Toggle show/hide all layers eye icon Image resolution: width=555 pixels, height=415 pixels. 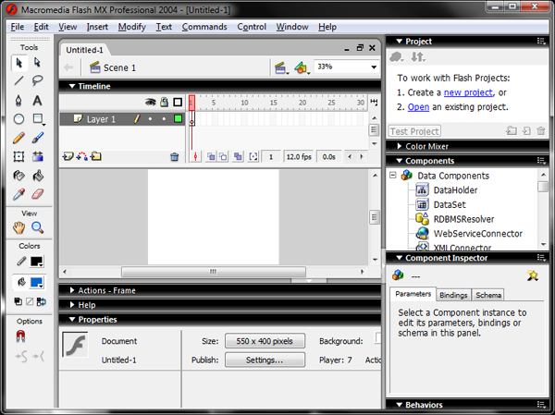[x=151, y=102]
